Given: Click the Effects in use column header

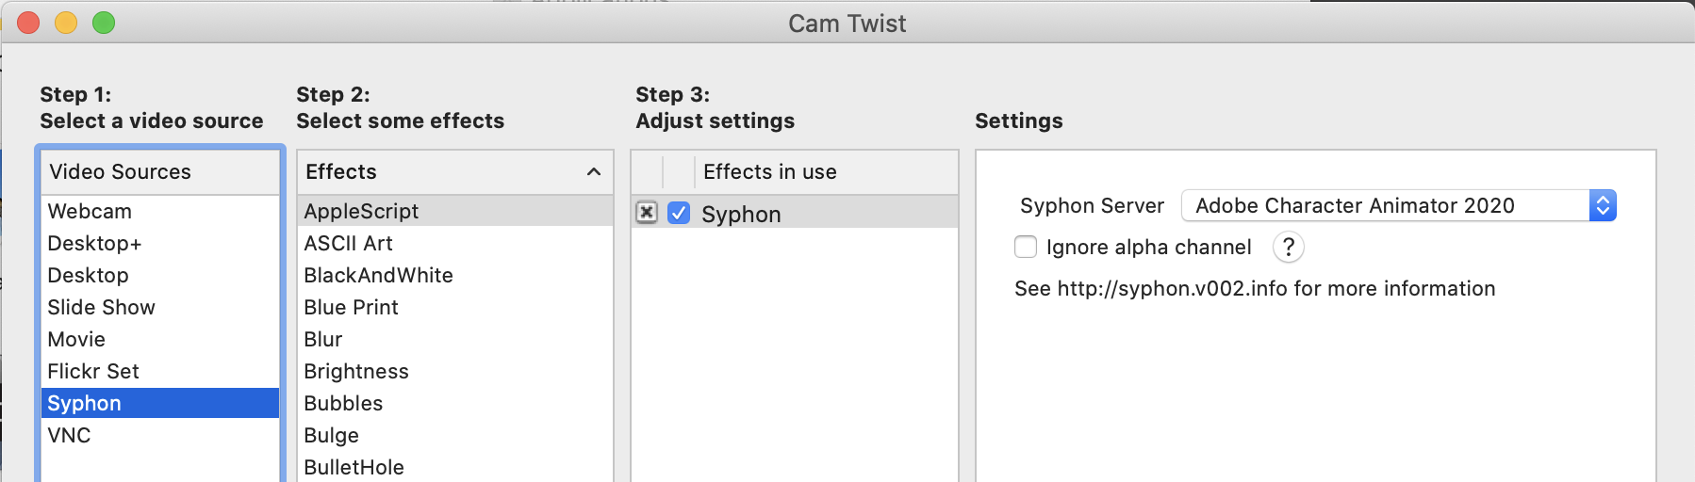Looking at the screenshot, I should 769,171.
